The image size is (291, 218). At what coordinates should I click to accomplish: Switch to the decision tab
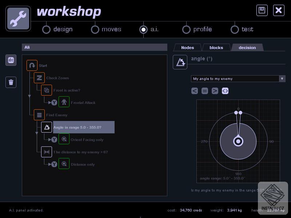point(247,48)
